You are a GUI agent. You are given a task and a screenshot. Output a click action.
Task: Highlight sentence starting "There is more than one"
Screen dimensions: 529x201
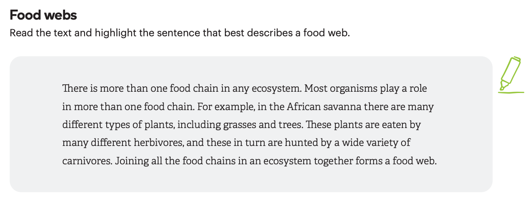(x=182, y=89)
